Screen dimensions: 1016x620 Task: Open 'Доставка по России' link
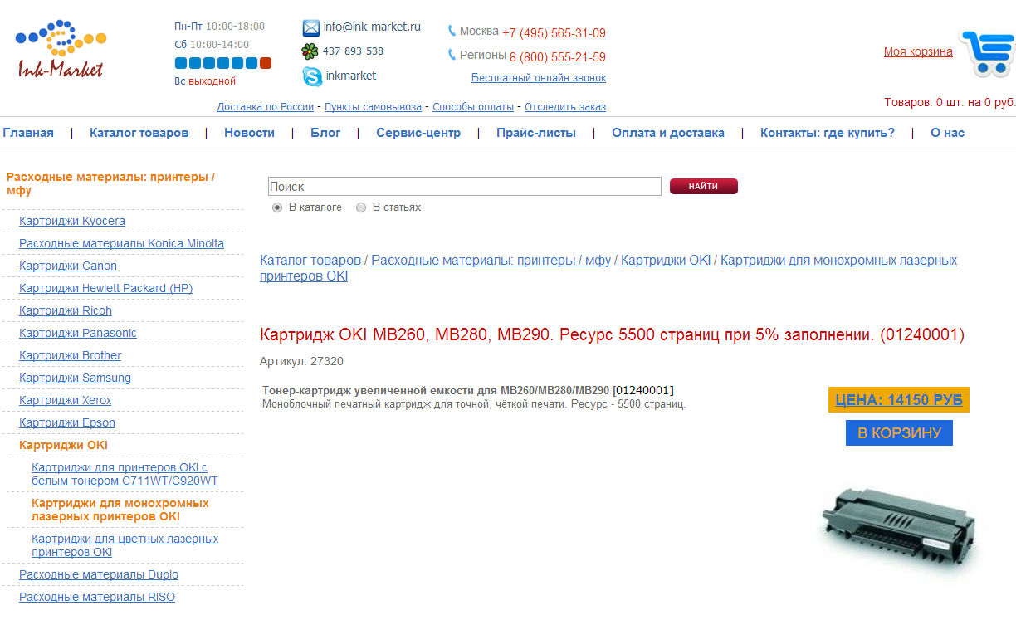pos(266,107)
